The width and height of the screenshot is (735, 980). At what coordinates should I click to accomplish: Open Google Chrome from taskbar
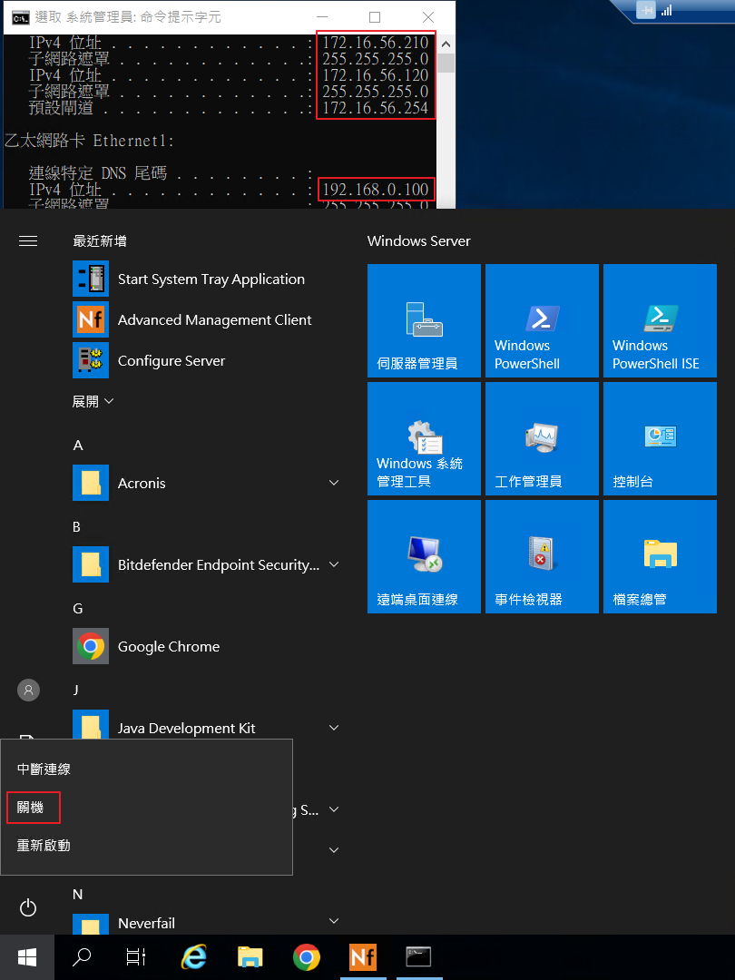307,957
